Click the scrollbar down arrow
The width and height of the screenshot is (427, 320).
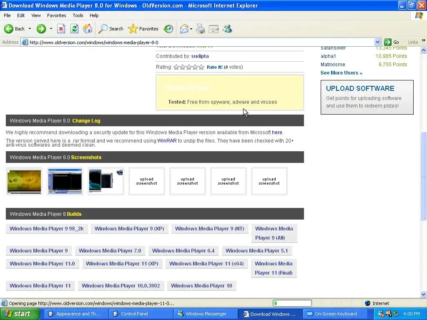tap(423, 294)
